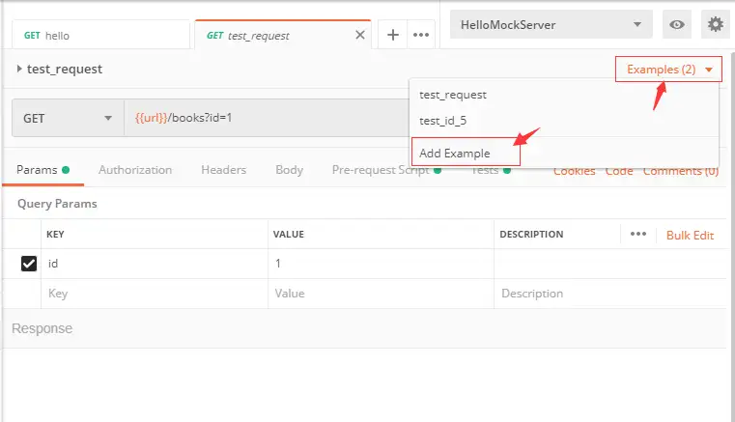The image size is (735, 422).
Task: Open the Authorization tab
Action: (135, 170)
